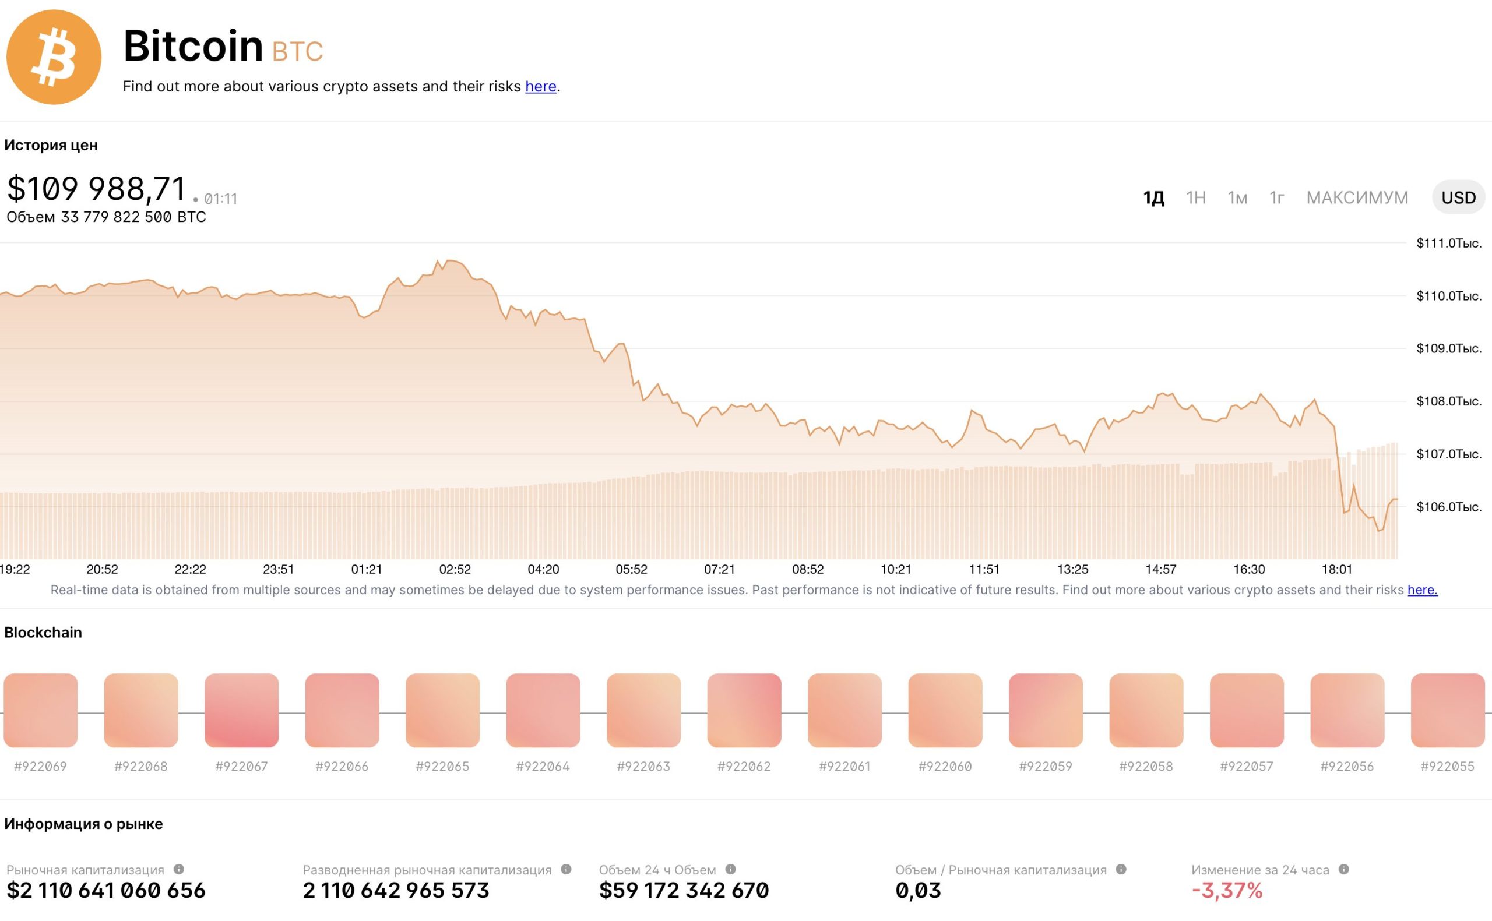Switch chart to 1г range

(1277, 197)
